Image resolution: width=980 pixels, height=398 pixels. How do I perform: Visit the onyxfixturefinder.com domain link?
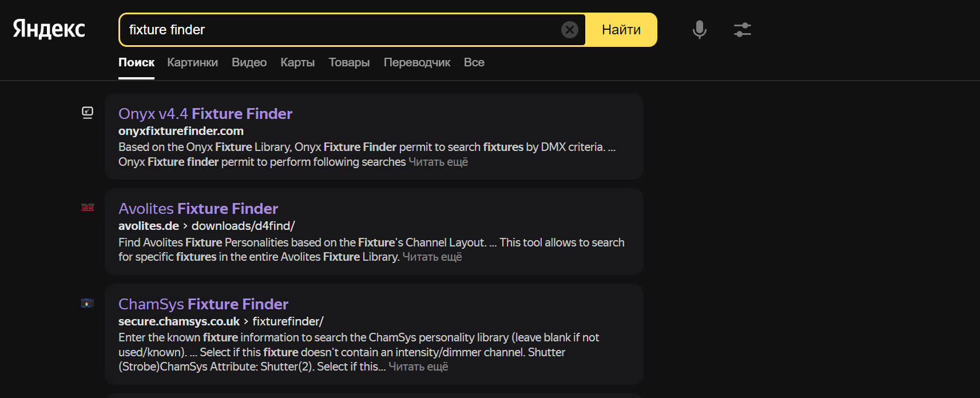181,131
